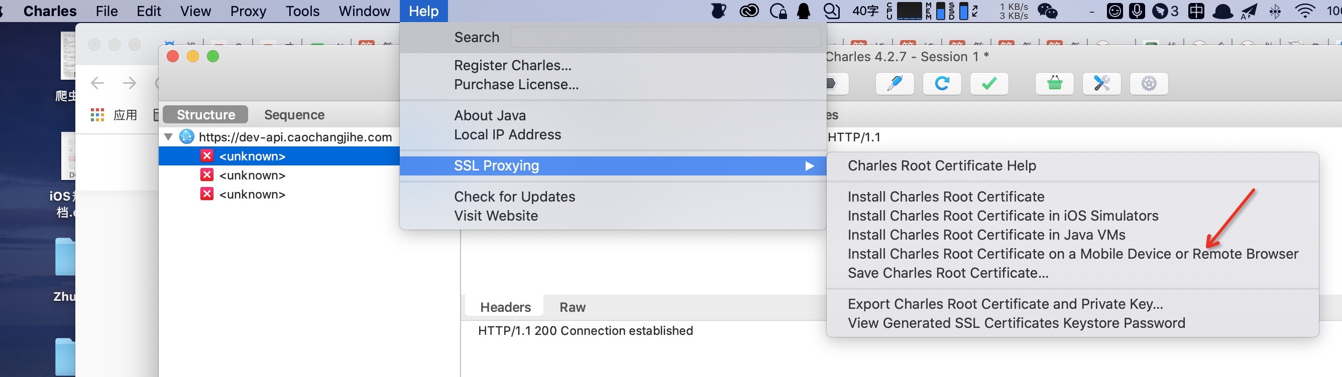Select Register Charles... menu item
The image size is (1342, 377).
(x=613, y=65)
